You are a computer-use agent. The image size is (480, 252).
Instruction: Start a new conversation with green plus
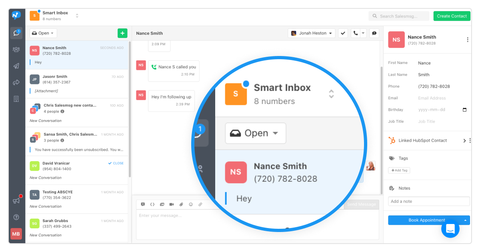[x=122, y=33]
